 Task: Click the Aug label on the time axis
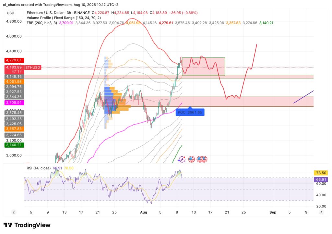click(144, 212)
